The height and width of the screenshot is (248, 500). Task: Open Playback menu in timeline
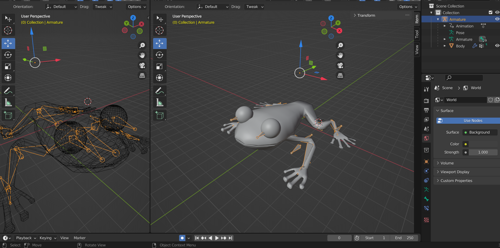pos(25,238)
